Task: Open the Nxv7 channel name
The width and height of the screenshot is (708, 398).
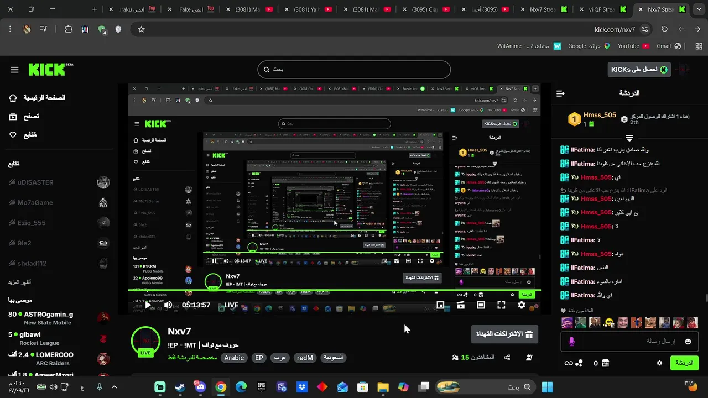Action: [x=179, y=332]
